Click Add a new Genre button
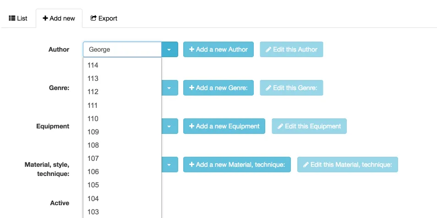437x218 pixels. tap(218, 88)
